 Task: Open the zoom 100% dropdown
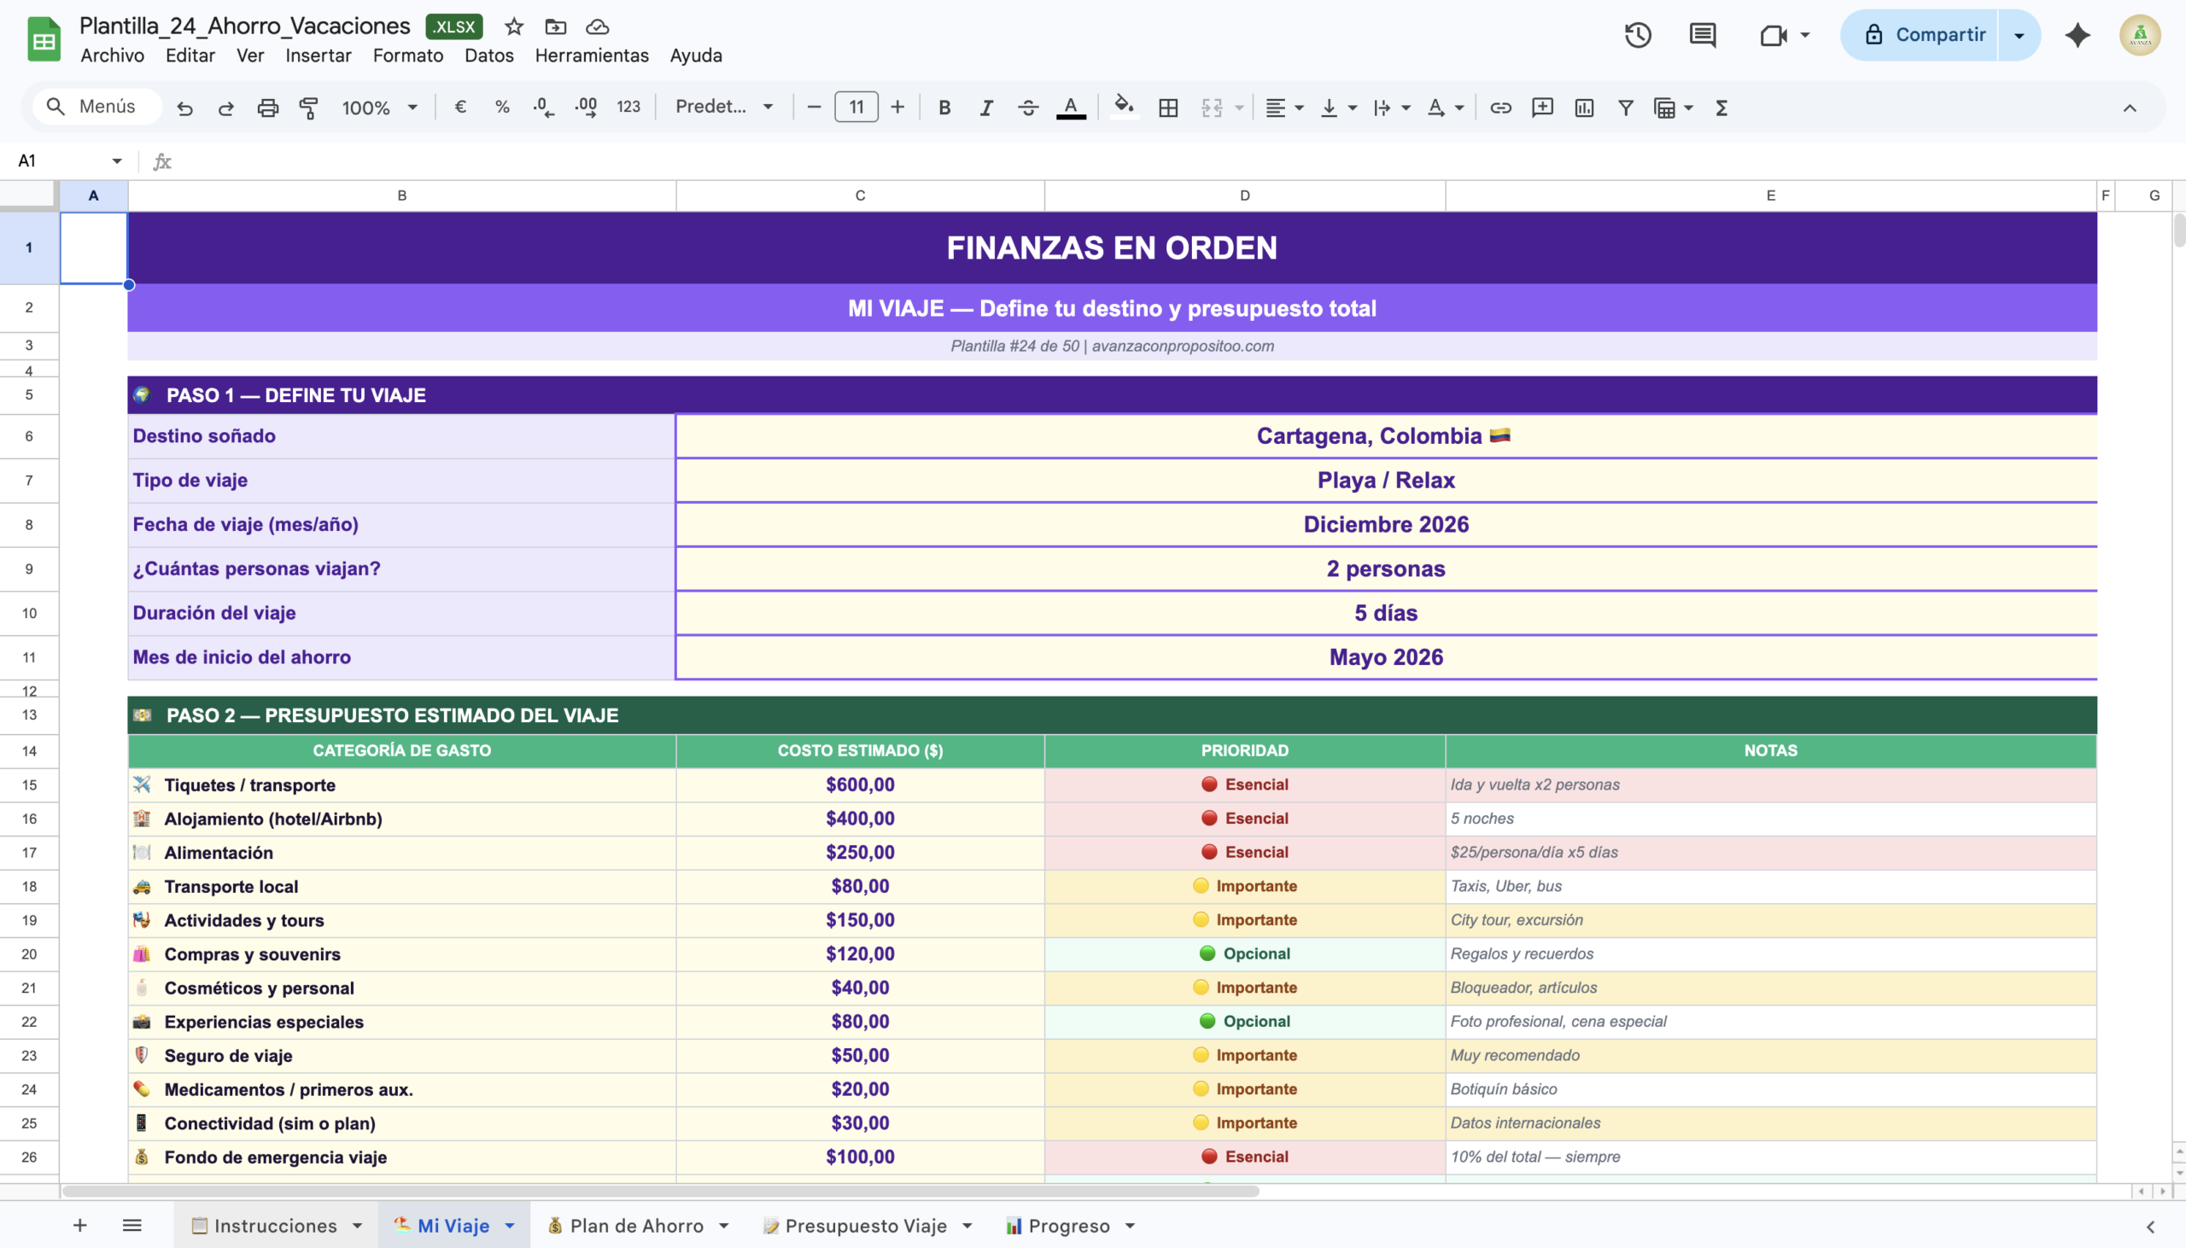click(380, 108)
